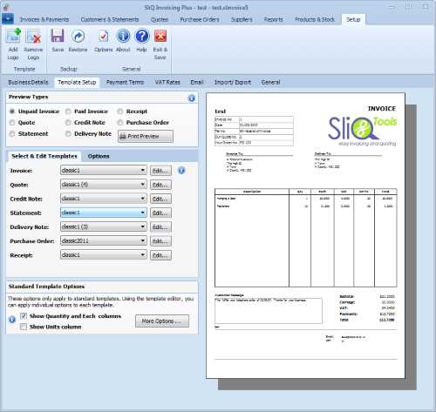The image size is (436, 412).
Task: Click the SliQ Tools logo in preview
Action: (x=363, y=131)
